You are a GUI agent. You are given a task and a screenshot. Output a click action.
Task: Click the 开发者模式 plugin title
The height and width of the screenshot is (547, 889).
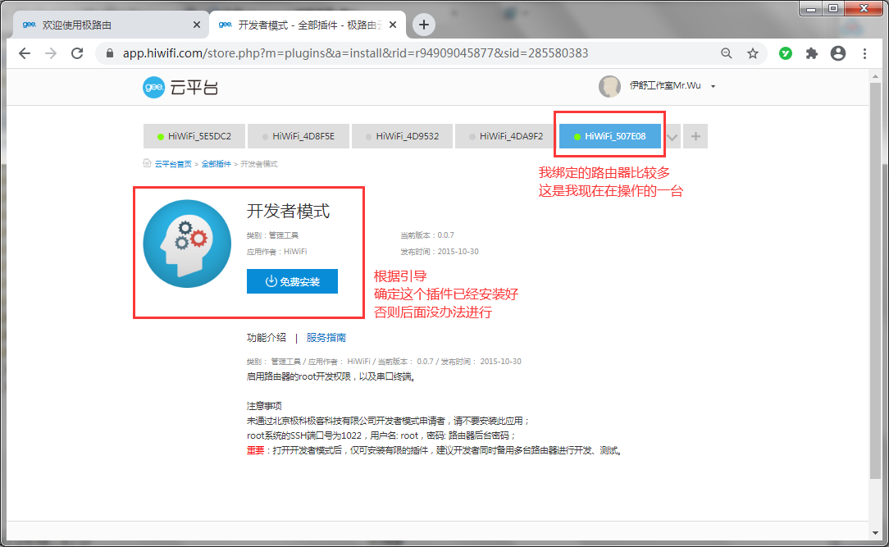[288, 212]
